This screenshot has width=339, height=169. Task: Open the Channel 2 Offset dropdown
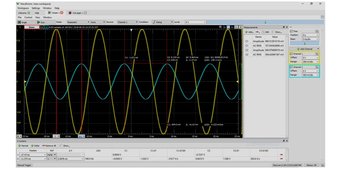click(310, 71)
